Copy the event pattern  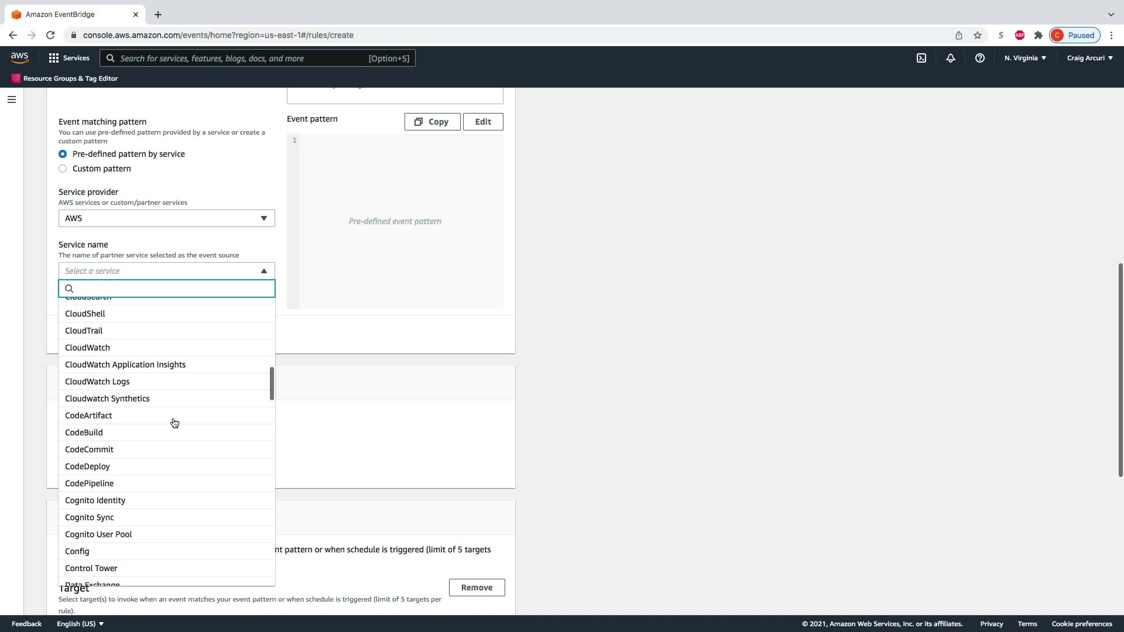pos(432,122)
